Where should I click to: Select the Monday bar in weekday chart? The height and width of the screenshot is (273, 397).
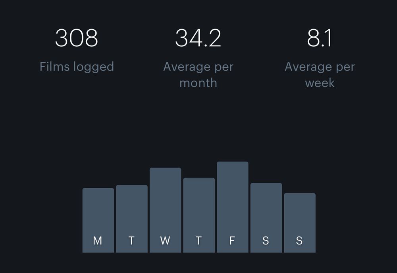point(98,220)
